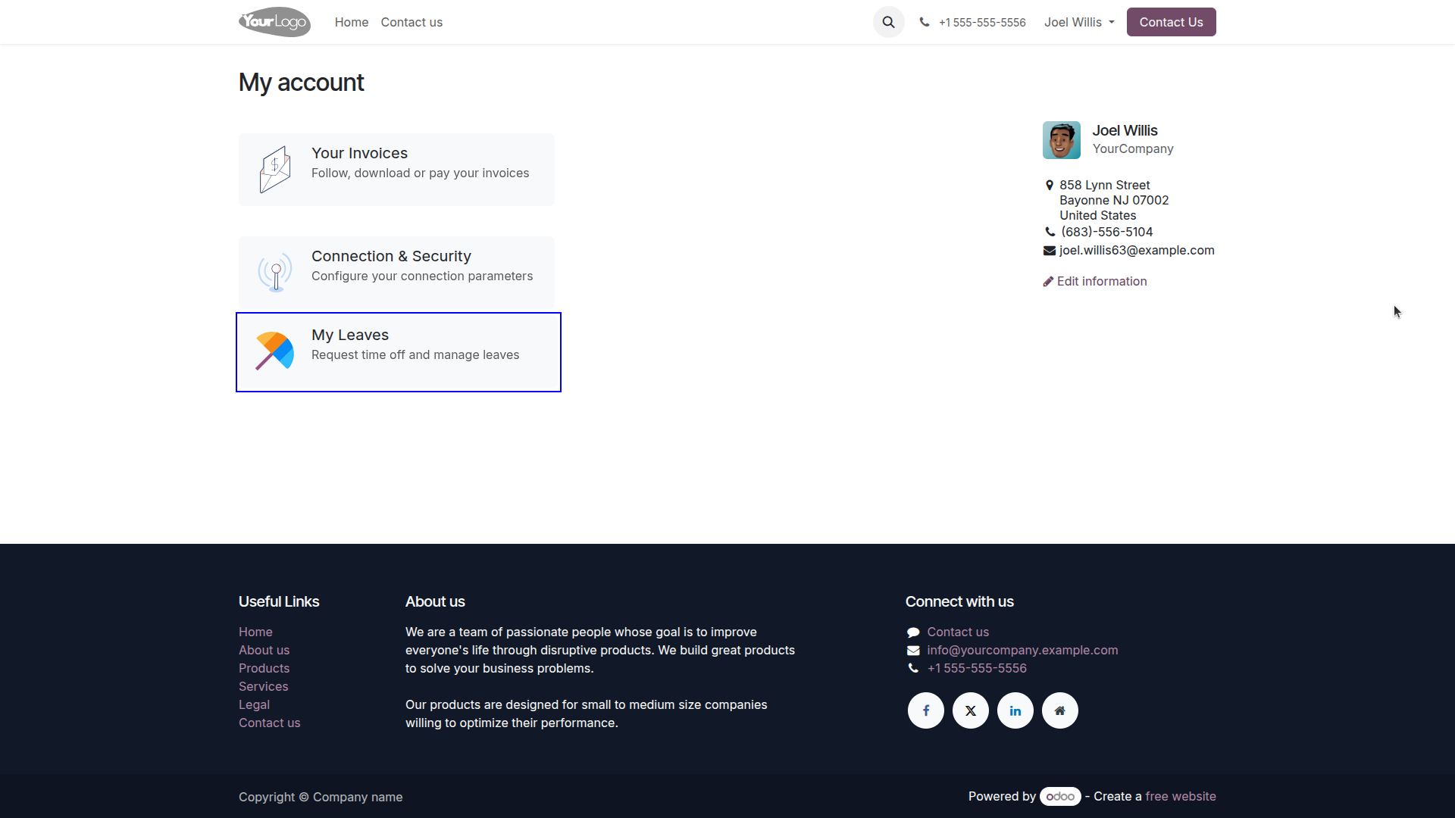The image size is (1455, 818).
Task: Click the phone icon in the header
Action: coord(925,22)
